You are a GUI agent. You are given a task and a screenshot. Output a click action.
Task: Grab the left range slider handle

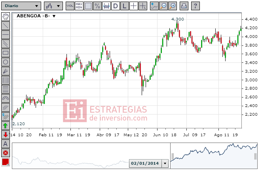(x=173, y=156)
